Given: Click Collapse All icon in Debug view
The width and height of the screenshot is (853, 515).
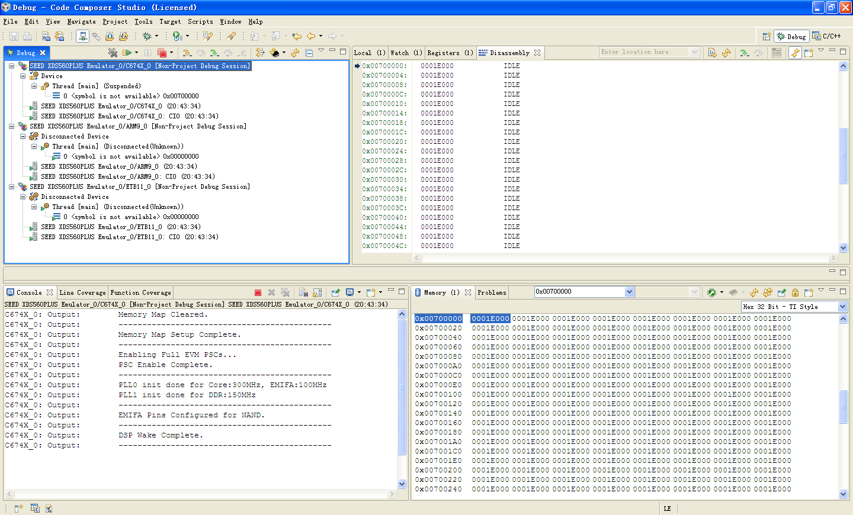Looking at the screenshot, I should pos(309,53).
